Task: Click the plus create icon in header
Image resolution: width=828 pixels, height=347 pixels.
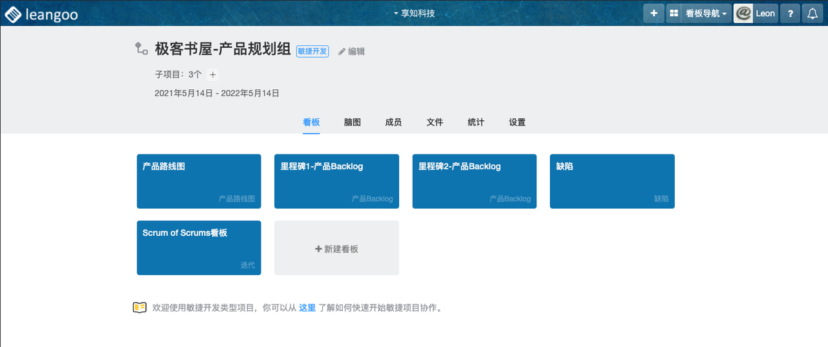Action: coord(653,14)
